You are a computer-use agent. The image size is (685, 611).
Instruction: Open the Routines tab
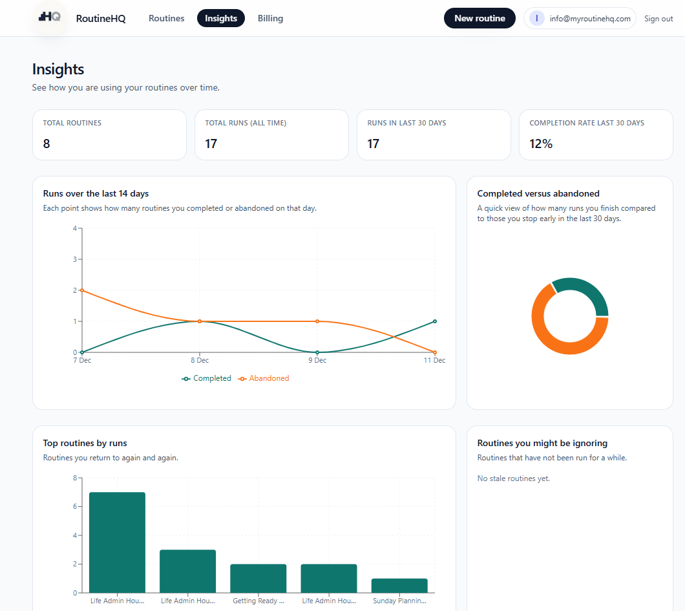tap(166, 18)
